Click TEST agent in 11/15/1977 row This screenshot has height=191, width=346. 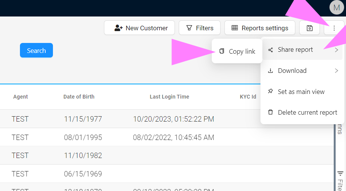[x=20, y=119]
